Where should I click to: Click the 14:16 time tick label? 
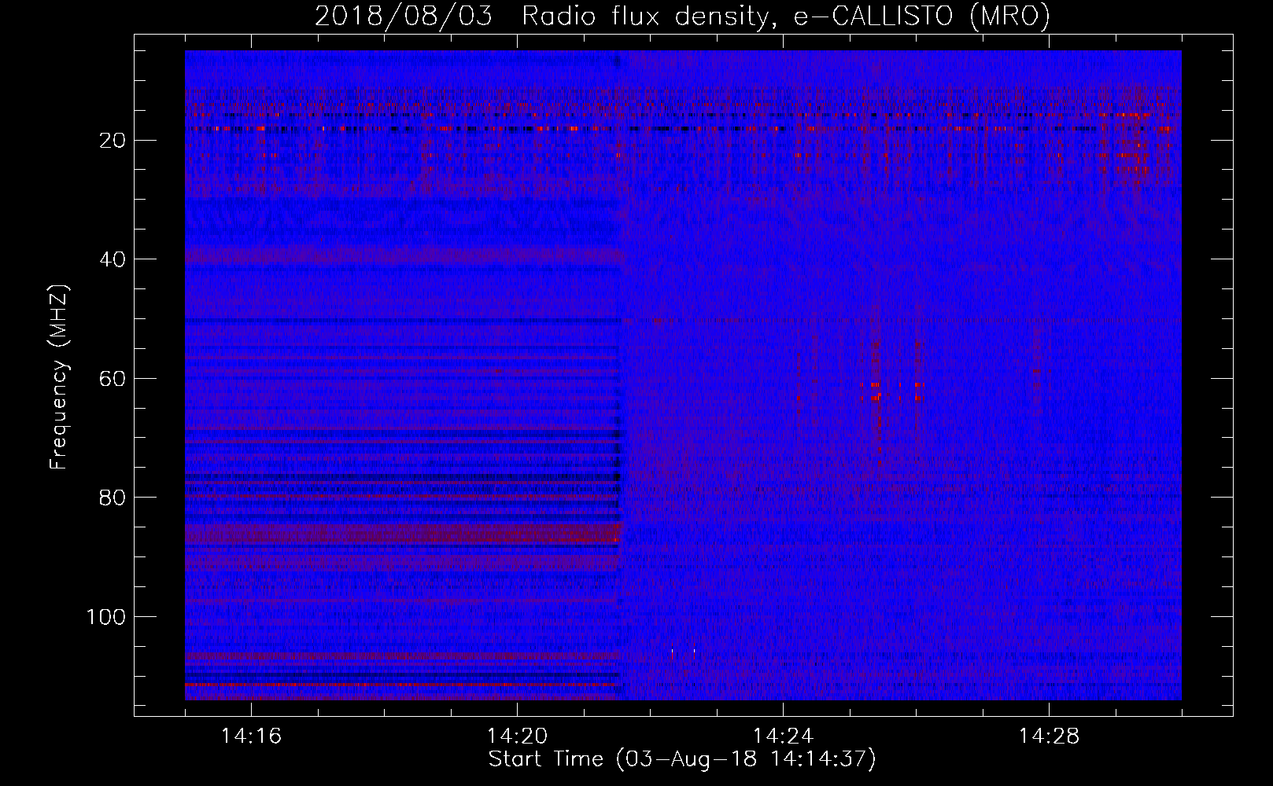[251, 736]
